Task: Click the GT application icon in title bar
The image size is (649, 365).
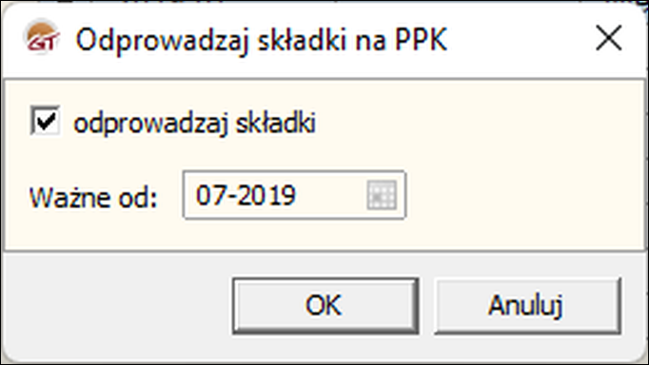Action: pyautogui.click(x=41, y=38)
